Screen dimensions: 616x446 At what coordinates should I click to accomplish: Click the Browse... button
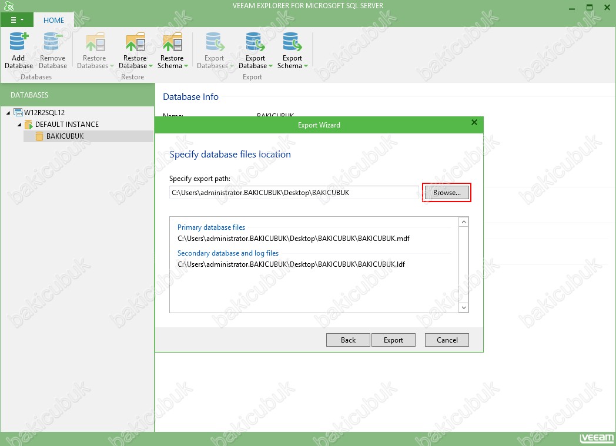tap(447, 192)
